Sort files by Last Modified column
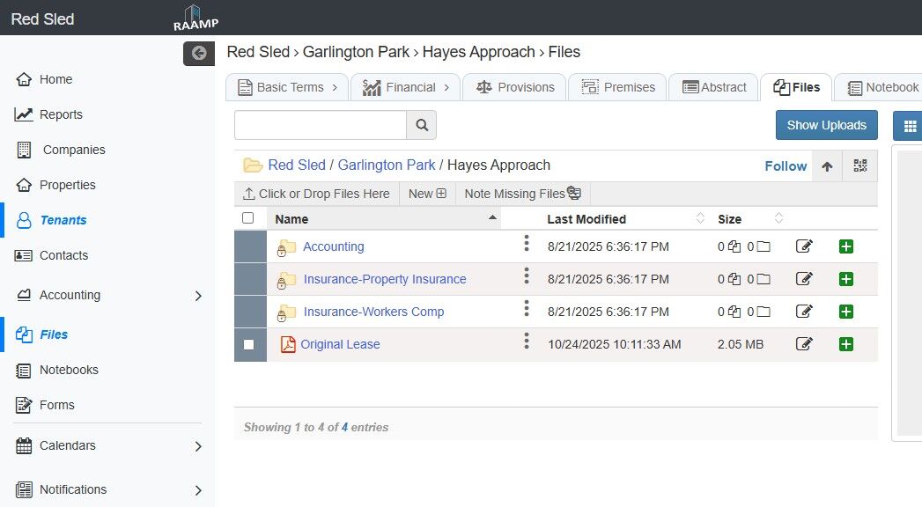 point(586,219)
